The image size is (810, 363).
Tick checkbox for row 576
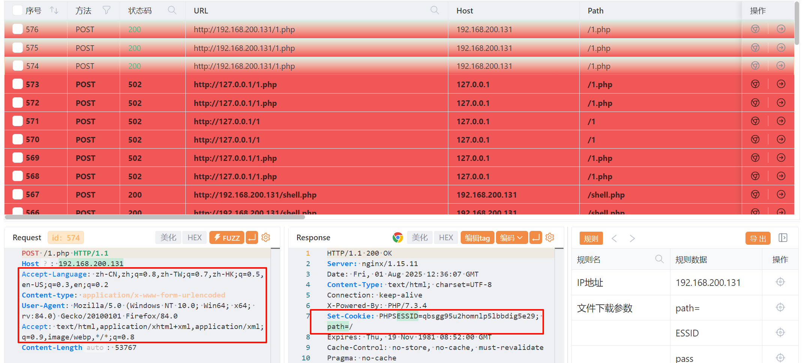pyautogui.click(x=18, y=29)
